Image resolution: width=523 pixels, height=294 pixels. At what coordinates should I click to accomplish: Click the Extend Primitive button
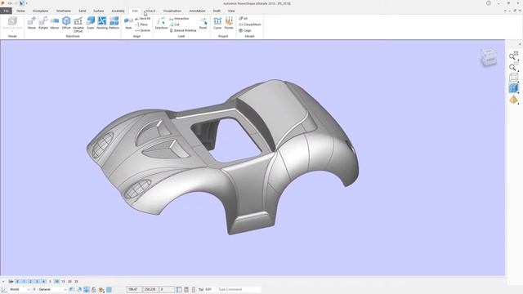(183, 30)
